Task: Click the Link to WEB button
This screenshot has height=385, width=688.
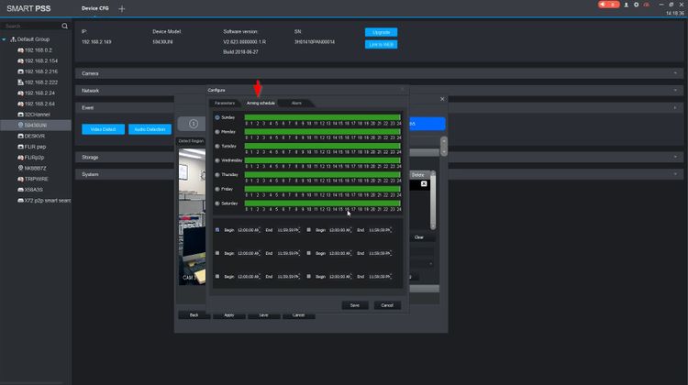Action: [381, 44]
